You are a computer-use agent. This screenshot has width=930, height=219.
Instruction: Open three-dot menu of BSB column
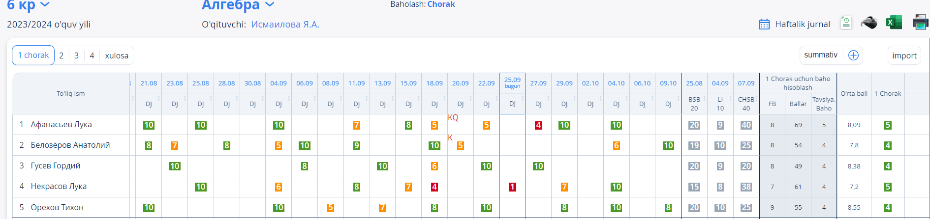pos(705,99)
